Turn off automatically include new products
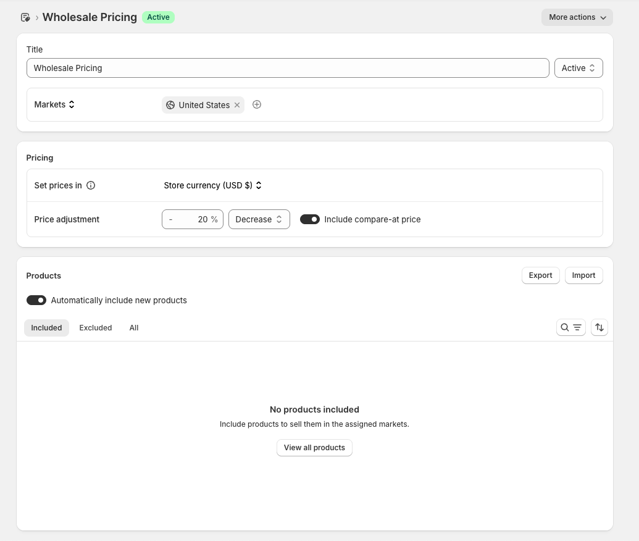The image size is (639, 541). (x=36, y=300)
